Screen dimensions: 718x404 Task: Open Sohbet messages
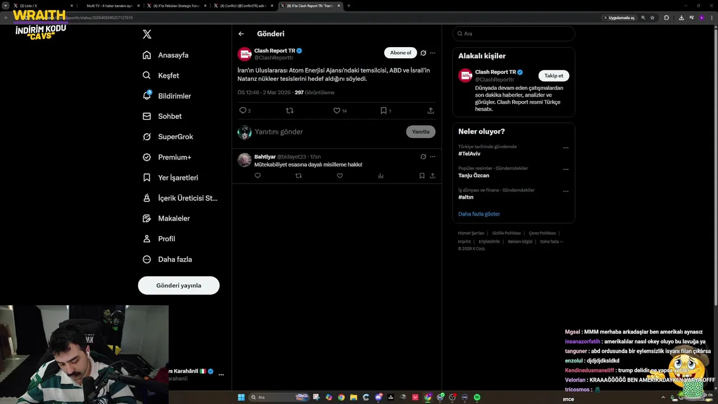pos(162,116)
